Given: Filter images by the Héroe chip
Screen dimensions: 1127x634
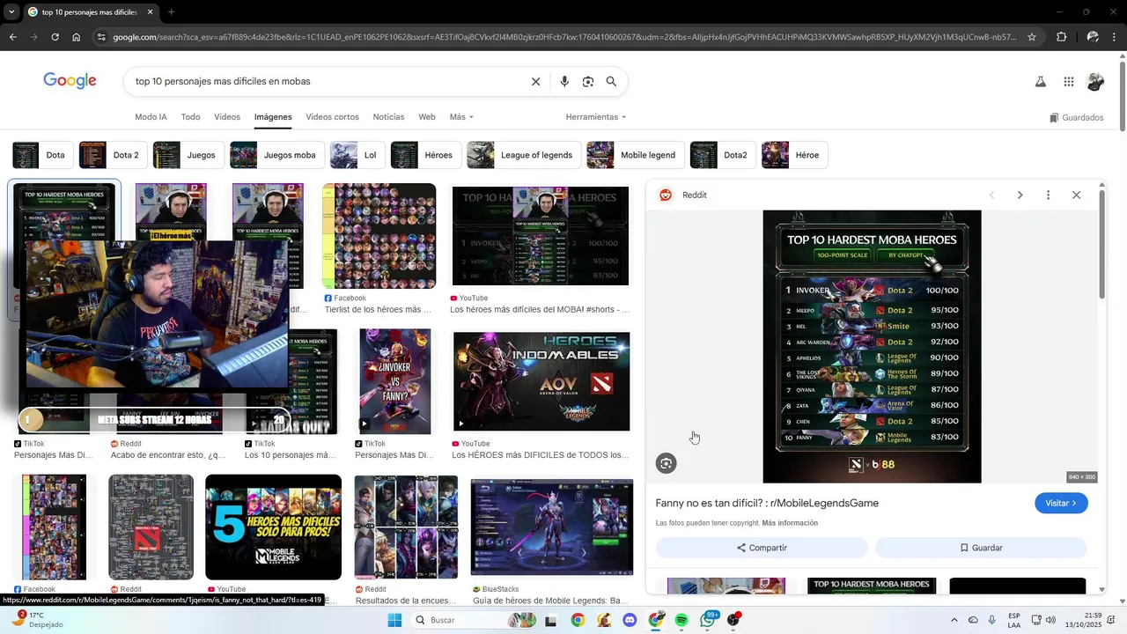Looking at the screenshot, I should point(794,155).
